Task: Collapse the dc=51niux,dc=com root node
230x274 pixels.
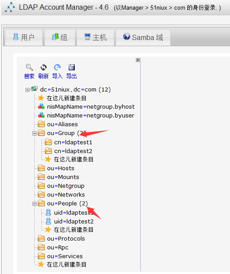Action: pos(27,90)
